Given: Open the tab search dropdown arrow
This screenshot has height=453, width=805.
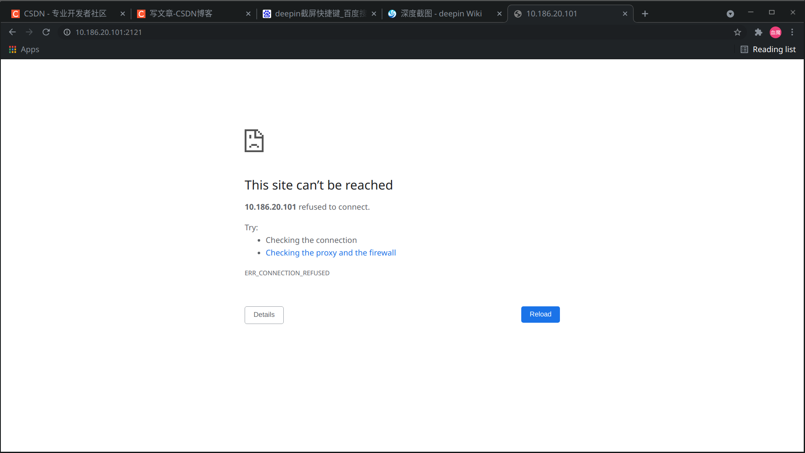Looking at the screenshot, I should click(730, 14).
